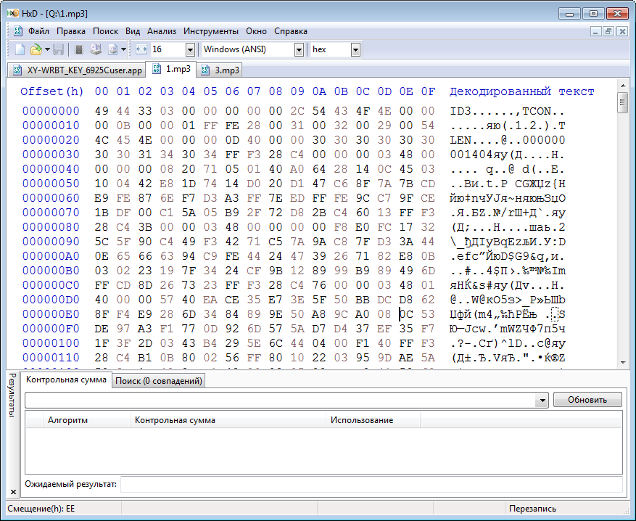
Task: Open the Вид menu
Action: click(133, 31)
